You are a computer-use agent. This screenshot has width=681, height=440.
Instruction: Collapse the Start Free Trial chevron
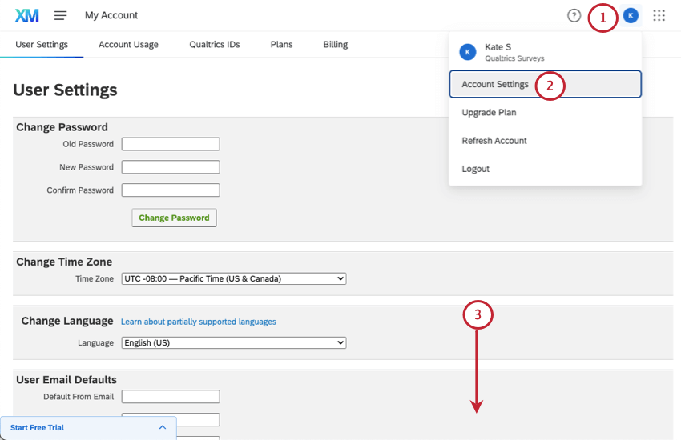(x=163, y=427)
